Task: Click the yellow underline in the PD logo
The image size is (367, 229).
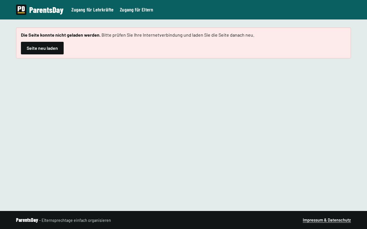Action: (x=21, y=13)
